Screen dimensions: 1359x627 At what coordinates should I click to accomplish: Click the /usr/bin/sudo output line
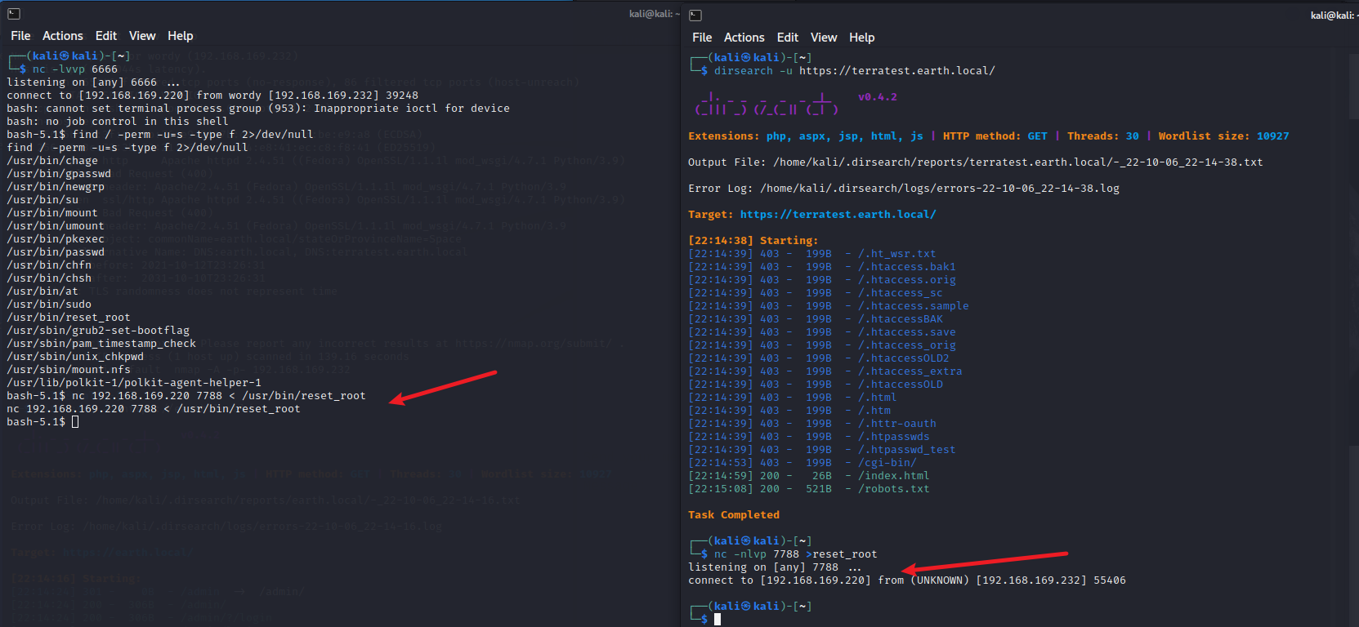coord(49,305)
